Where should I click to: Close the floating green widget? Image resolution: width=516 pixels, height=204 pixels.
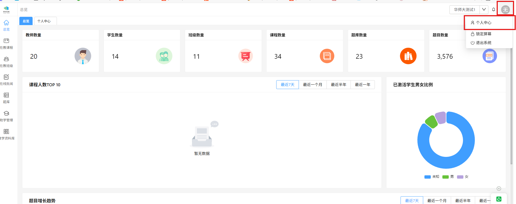499,189
